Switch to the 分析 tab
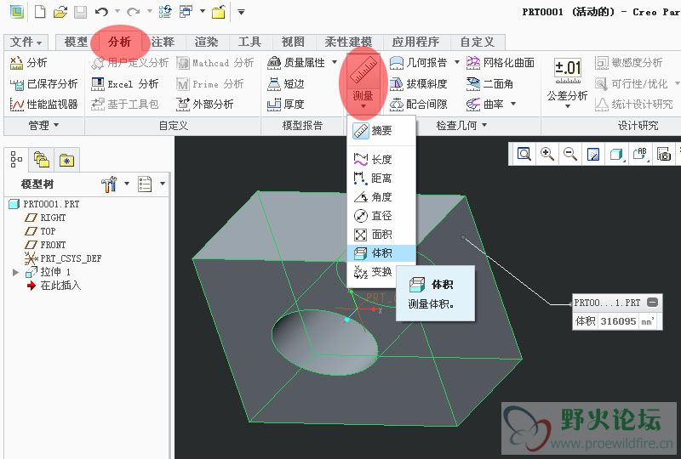The image size is (681, 459). tap(119, 42)
